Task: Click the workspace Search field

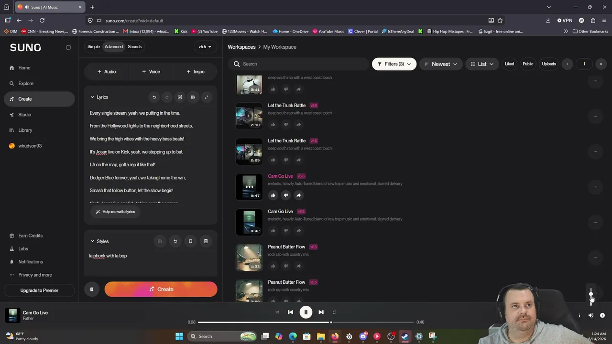Action: pyautogui.click(x=298, y=64)
